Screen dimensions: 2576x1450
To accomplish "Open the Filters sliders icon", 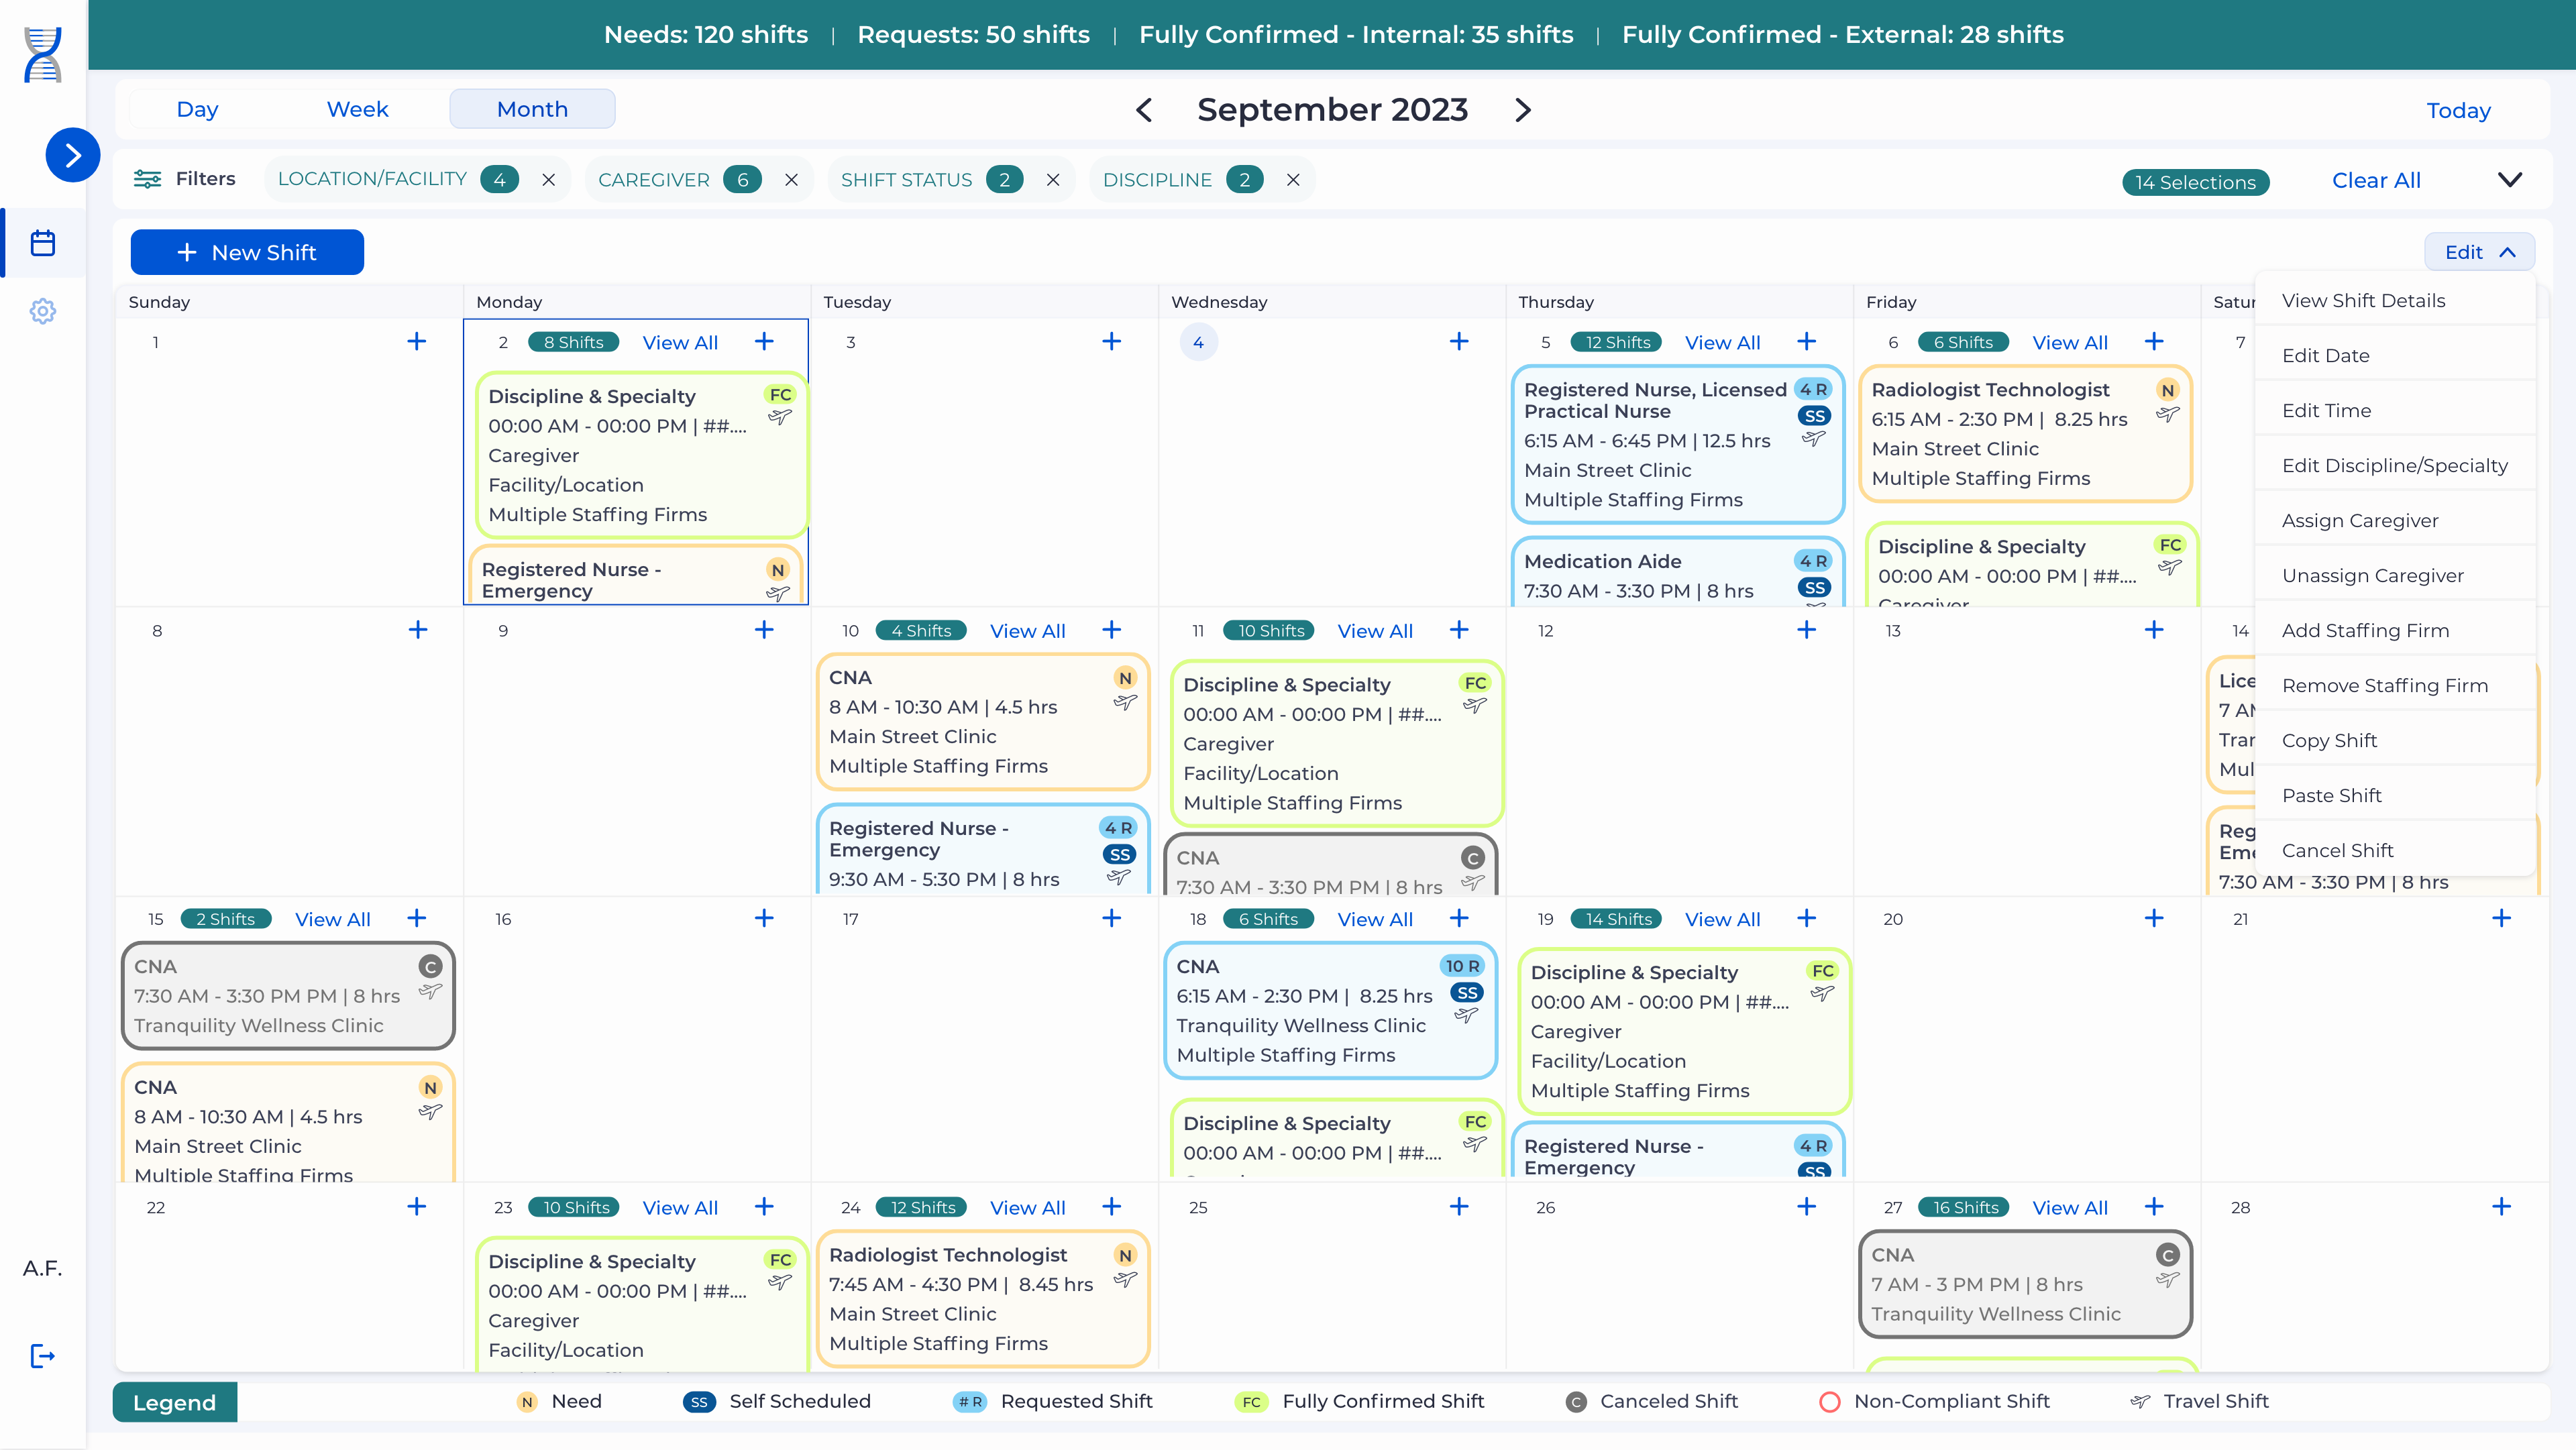I will [147, 179].
